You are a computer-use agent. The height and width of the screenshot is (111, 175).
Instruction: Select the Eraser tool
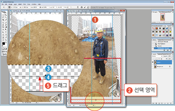3,27
